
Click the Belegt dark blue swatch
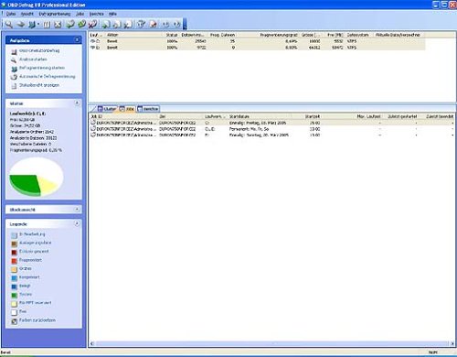[x=14, y=287]
